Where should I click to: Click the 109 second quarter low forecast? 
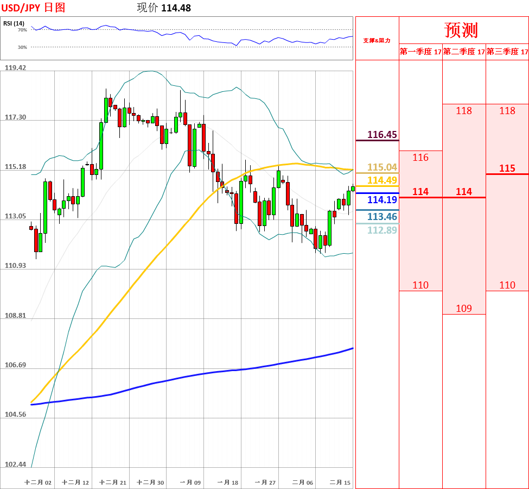pos(464,308)
